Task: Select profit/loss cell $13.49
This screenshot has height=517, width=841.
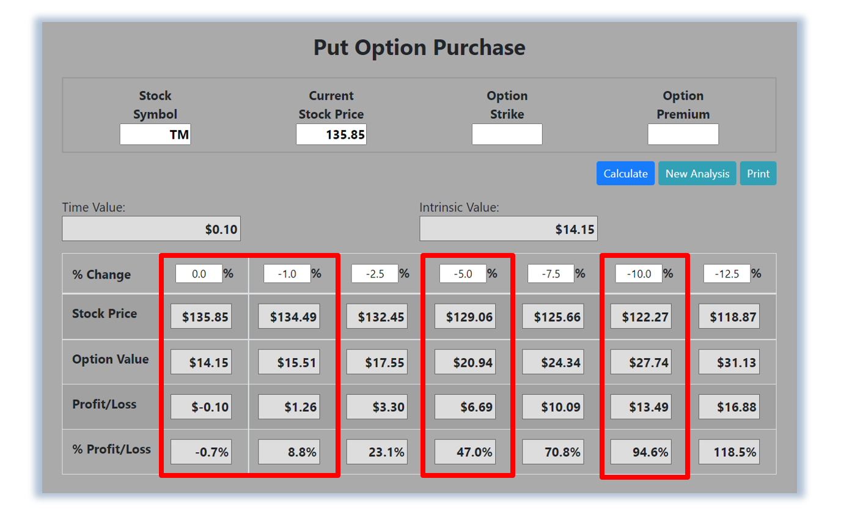Action: [641, 407]
